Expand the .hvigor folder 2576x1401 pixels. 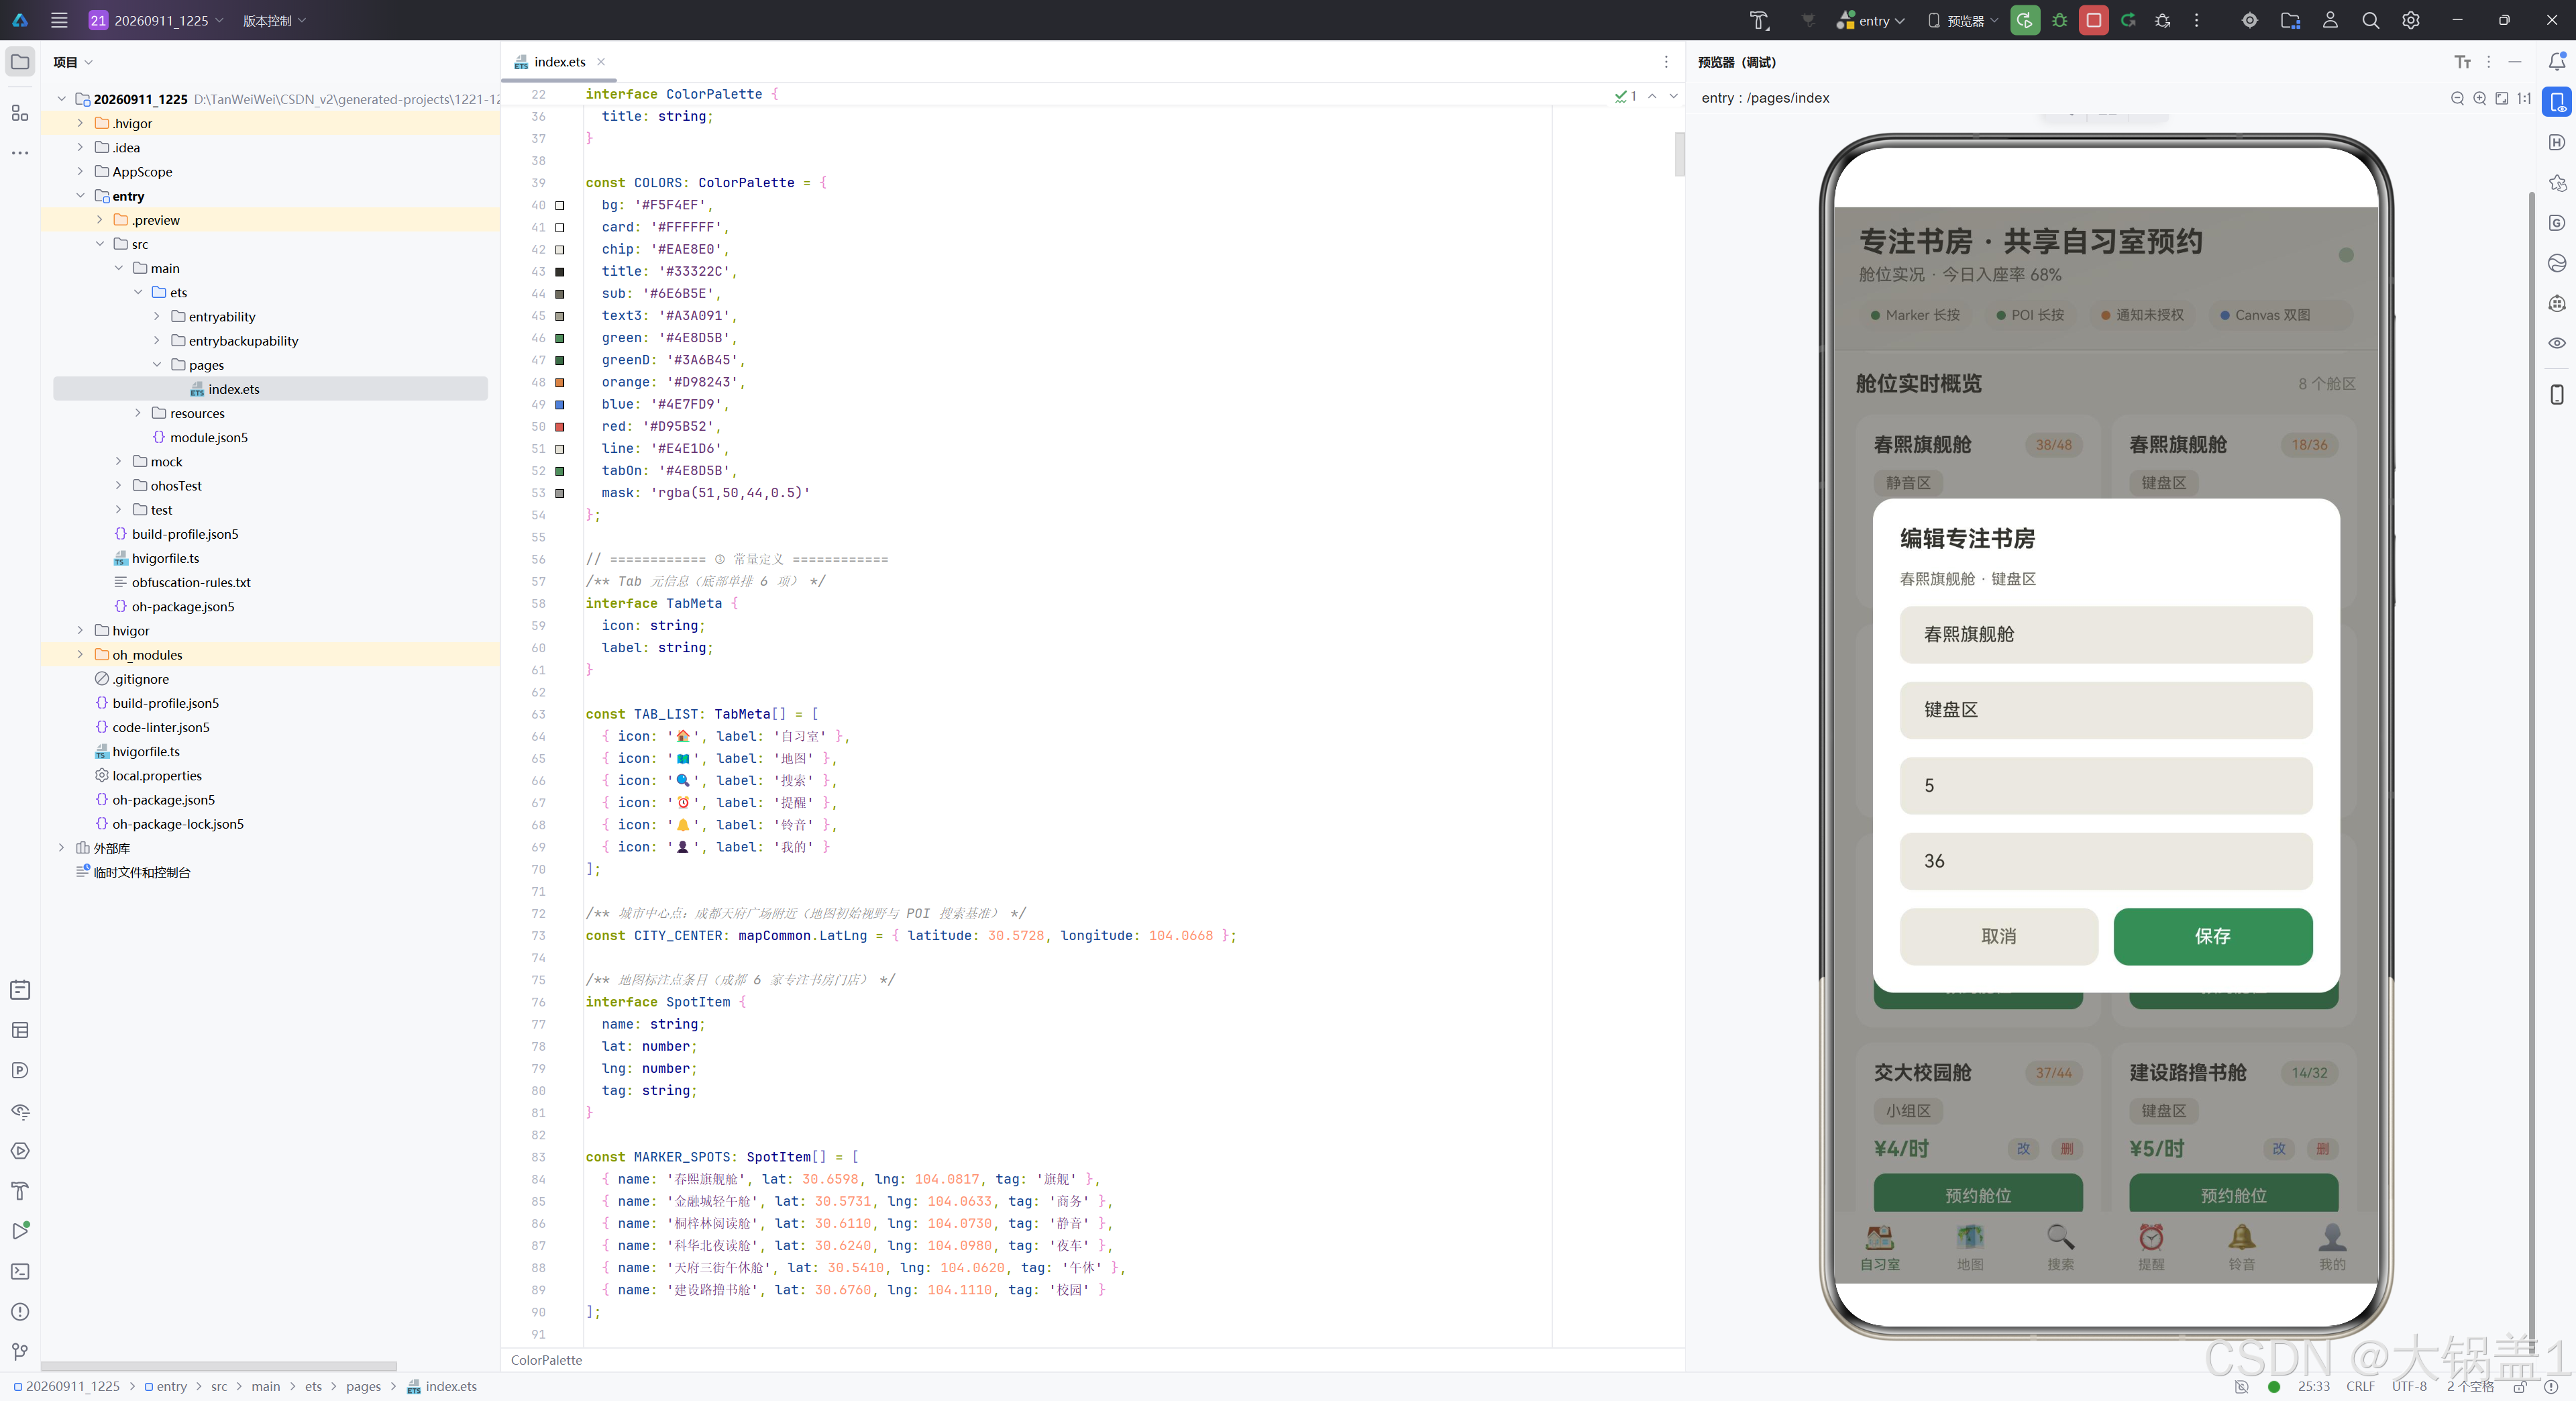(x=80, y=123)
